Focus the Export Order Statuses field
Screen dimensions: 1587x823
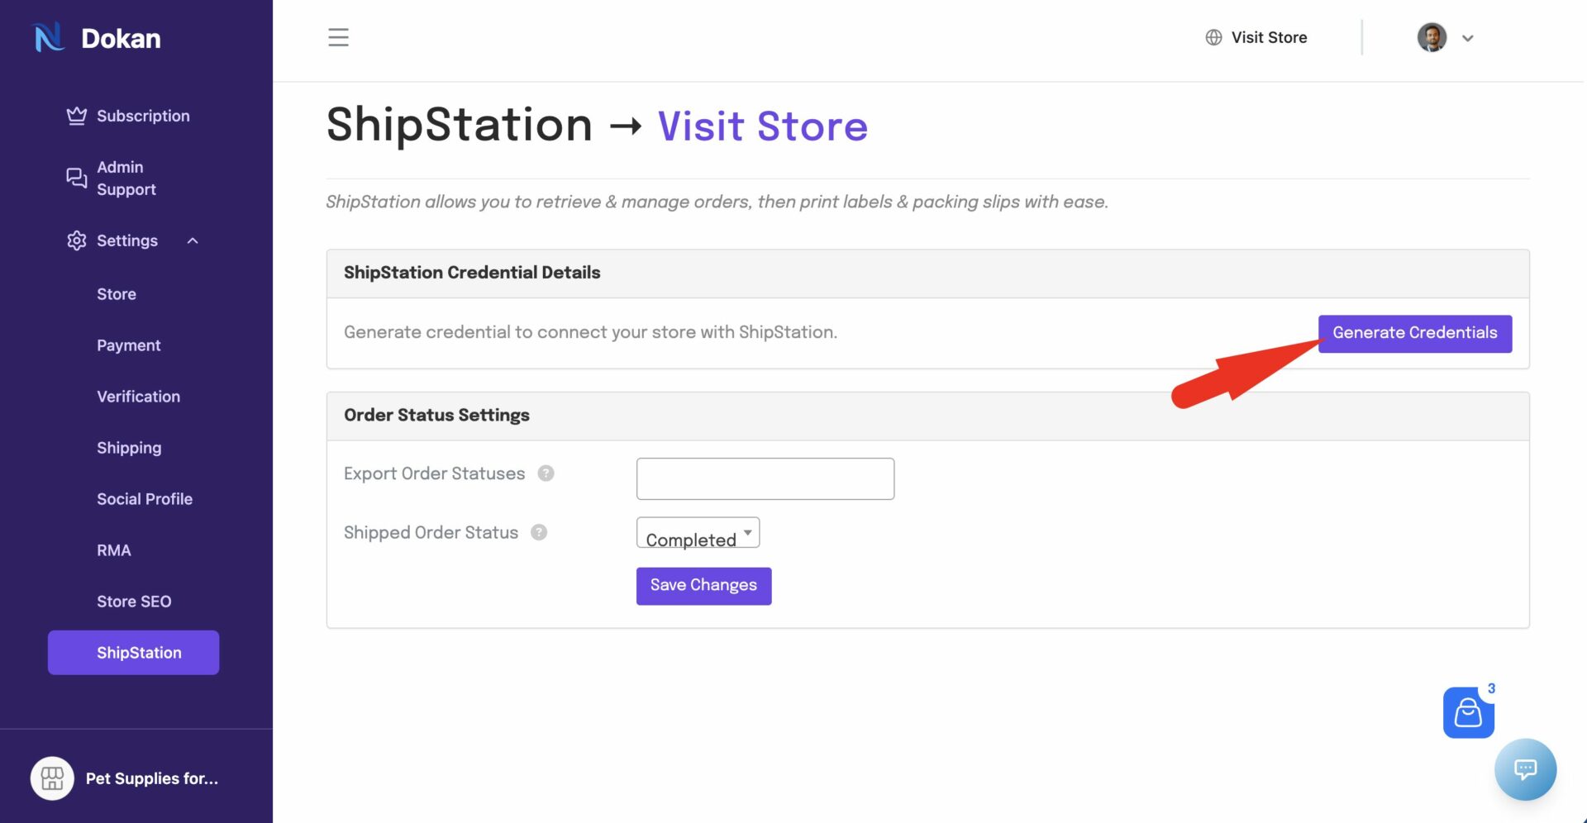click(x=765, y=478)
